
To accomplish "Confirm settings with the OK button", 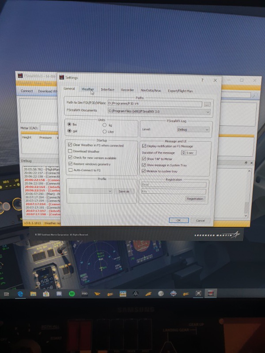I will coord(179,220).
